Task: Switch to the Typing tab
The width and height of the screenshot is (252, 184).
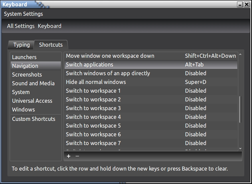Action: tap(21, 45)
